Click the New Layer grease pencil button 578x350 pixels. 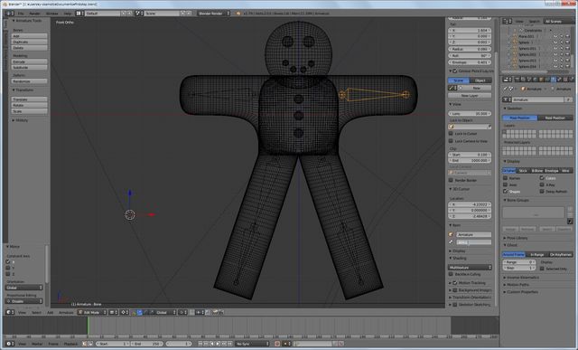(470, 95)
